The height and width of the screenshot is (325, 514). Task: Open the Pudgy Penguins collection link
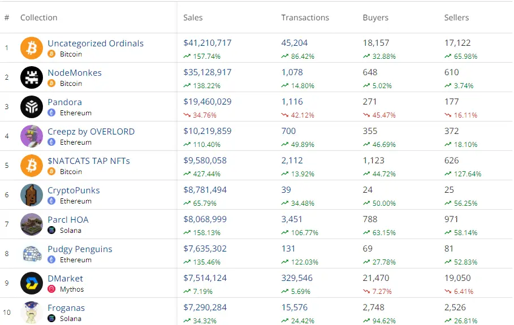(80, 249)
